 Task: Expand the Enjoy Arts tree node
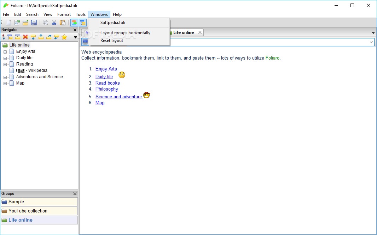(5, 52)
